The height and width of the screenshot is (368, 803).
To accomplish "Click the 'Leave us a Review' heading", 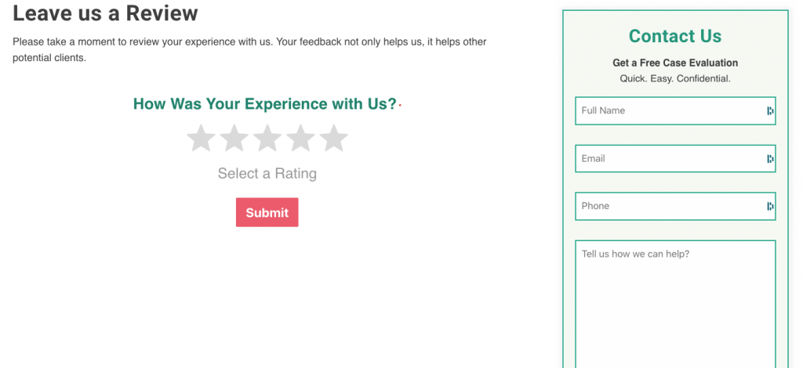I will coord(105,13).
